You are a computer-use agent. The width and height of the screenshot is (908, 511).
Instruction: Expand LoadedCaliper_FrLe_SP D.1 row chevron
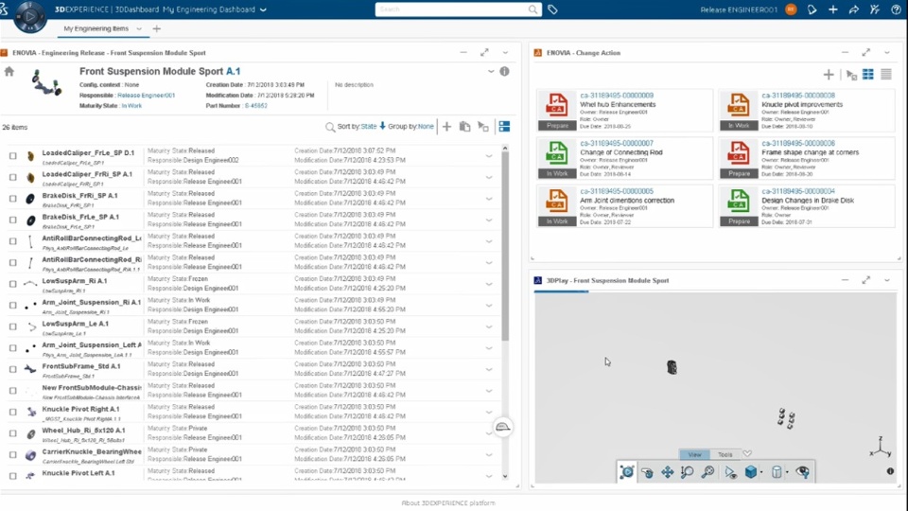[489, 156]
